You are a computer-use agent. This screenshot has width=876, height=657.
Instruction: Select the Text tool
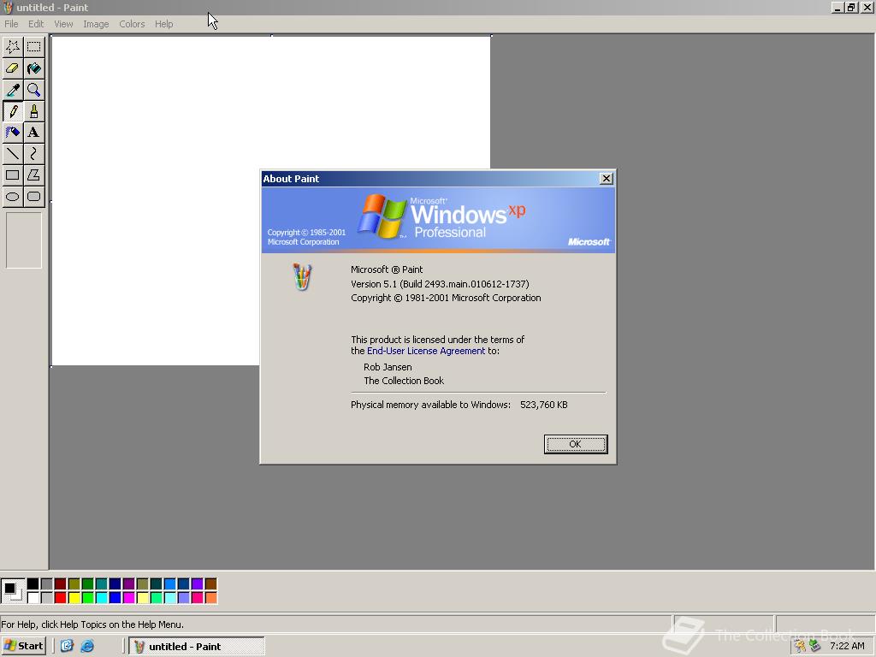[x=33, y=133]
